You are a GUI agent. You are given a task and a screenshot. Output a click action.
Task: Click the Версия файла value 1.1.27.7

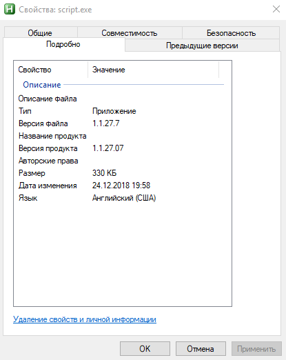pos(105,123)
